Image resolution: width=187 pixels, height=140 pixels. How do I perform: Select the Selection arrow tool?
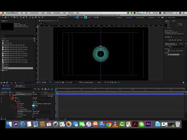(x=3, y=17)
